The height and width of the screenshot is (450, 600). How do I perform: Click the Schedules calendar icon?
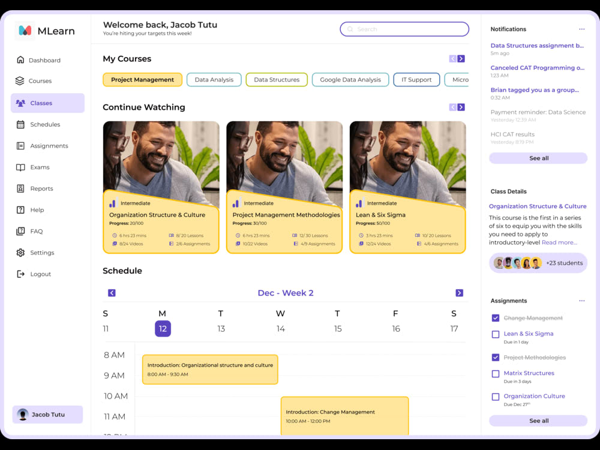20,124
